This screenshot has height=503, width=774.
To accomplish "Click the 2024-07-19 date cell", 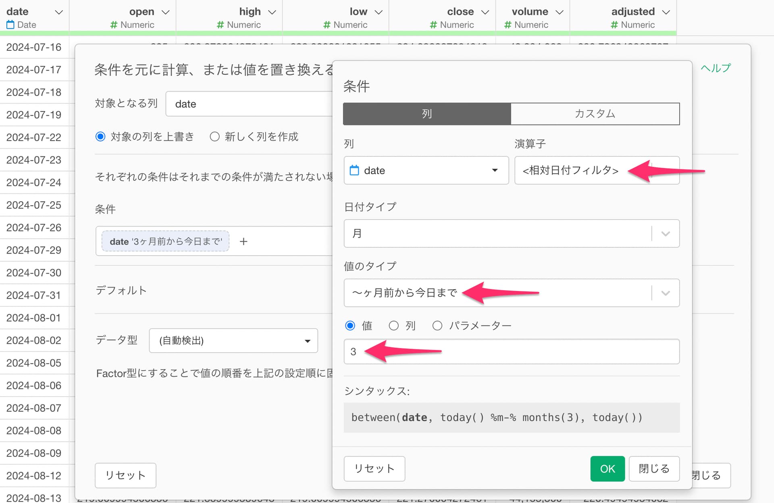I will [x=34, y=115].
